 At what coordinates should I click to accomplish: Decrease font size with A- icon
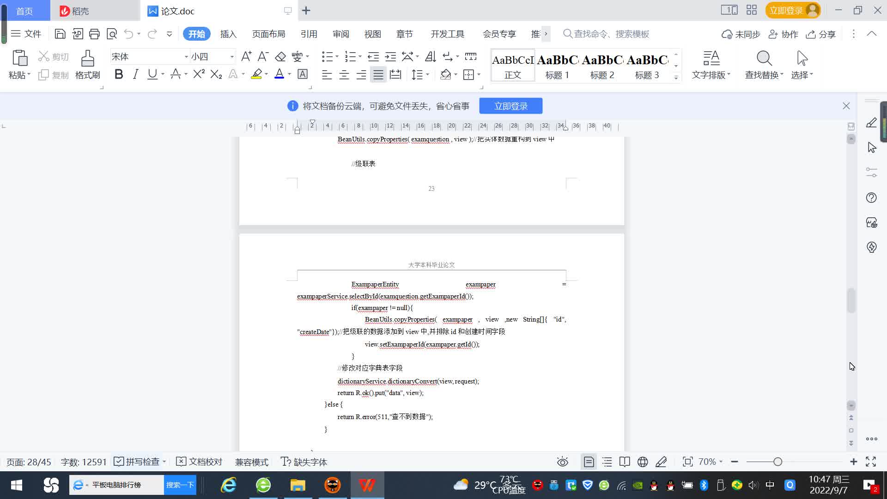(263, 56)
